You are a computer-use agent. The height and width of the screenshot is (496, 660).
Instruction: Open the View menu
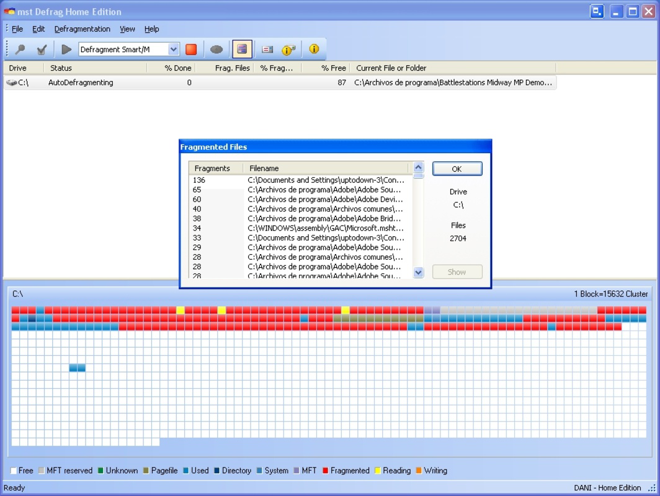point(127,29)
